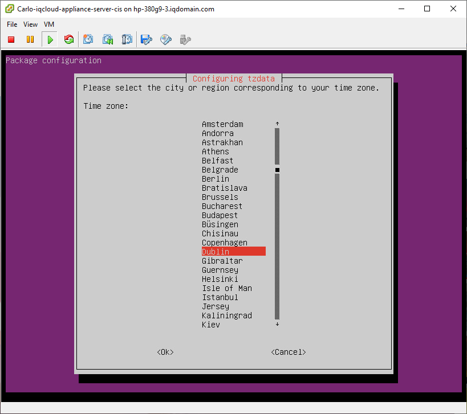Image resolution: width=467 pixels, height=414 pixels.
Task: Click the CD/DVD drive connect icon
Action: pyautogui.click(x=166, y=39)
